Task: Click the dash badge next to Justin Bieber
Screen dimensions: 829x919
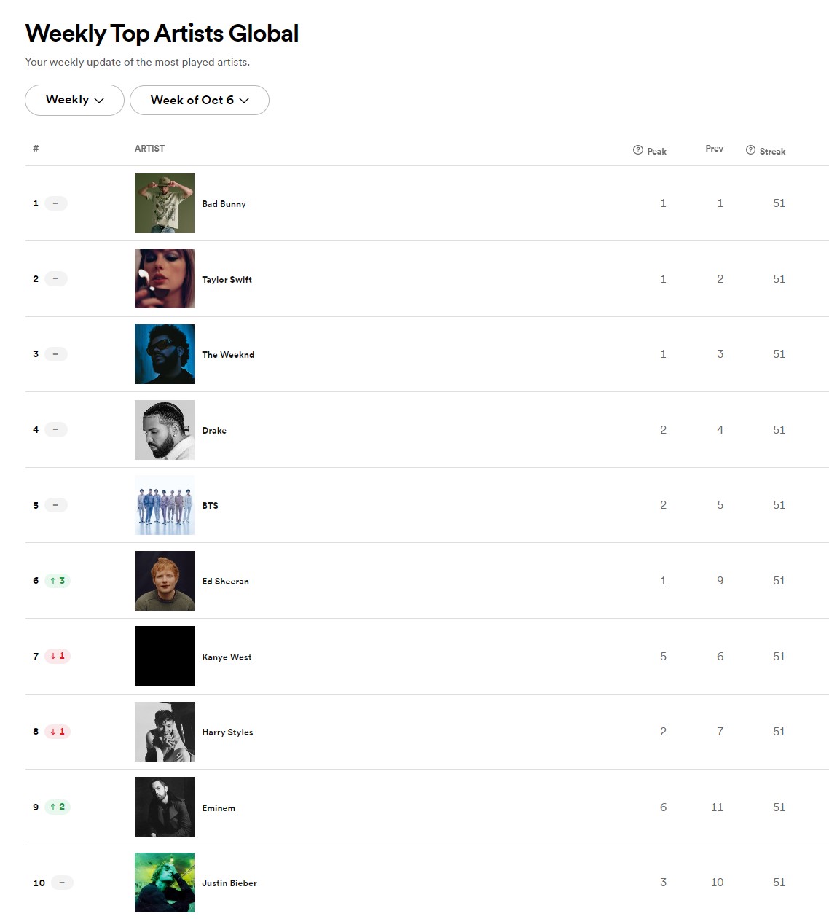Action: click(61, 882)
